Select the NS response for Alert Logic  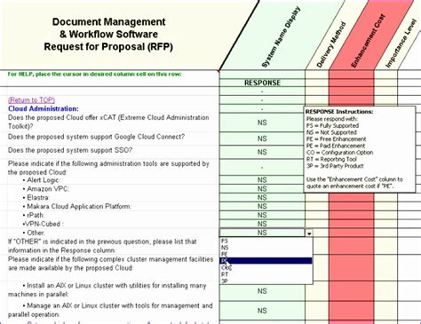262,180
